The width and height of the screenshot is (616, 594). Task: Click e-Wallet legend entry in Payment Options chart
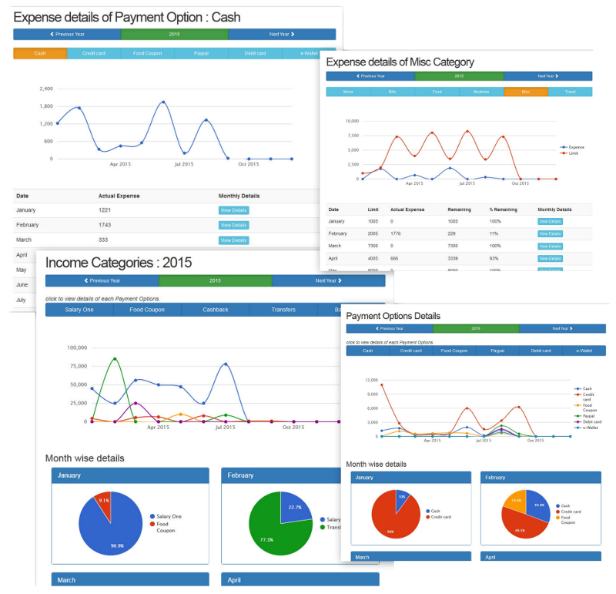[587, 428]
